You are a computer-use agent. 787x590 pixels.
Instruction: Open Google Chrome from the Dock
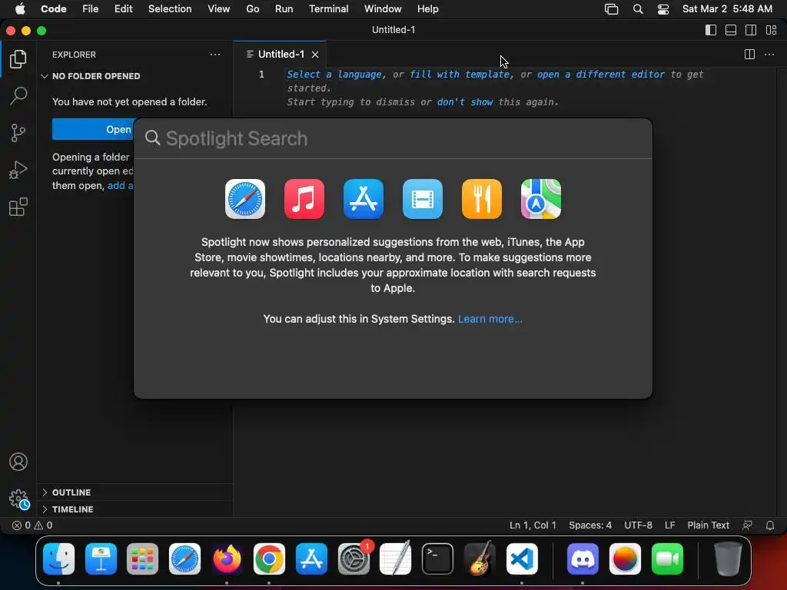[x=269, y=559]
